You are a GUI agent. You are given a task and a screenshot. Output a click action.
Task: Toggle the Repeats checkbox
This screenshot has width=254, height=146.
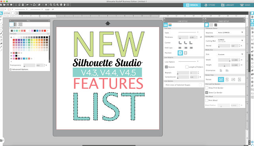coord(166,67)
